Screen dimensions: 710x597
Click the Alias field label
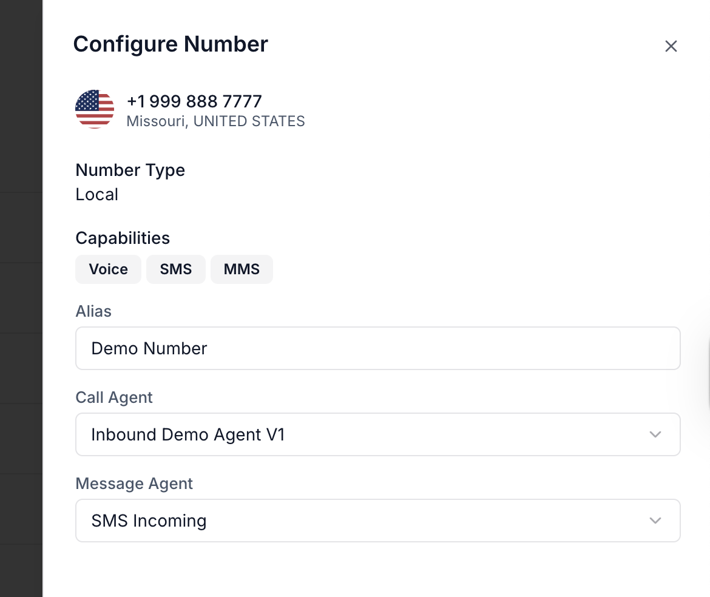coord(93,311)
